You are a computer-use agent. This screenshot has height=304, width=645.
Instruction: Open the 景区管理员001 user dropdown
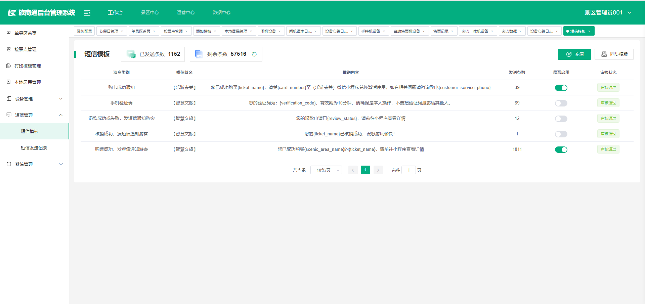point(608,12)
